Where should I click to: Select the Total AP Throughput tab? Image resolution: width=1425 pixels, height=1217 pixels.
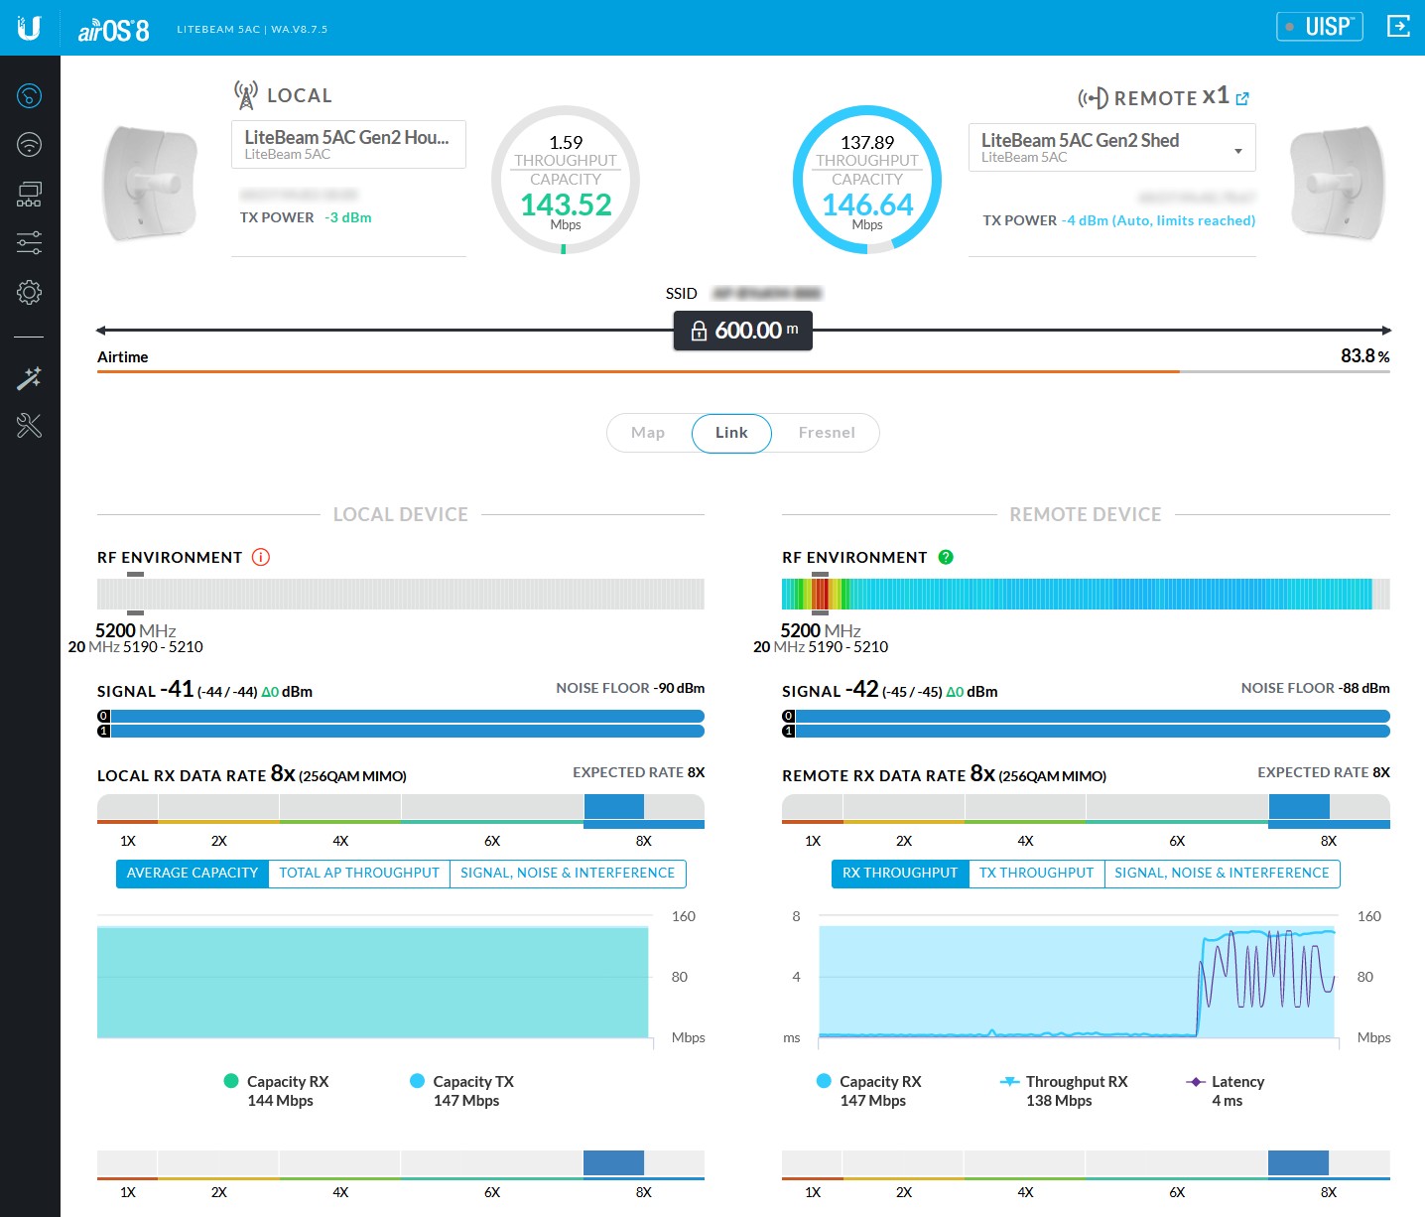[359, 874]
